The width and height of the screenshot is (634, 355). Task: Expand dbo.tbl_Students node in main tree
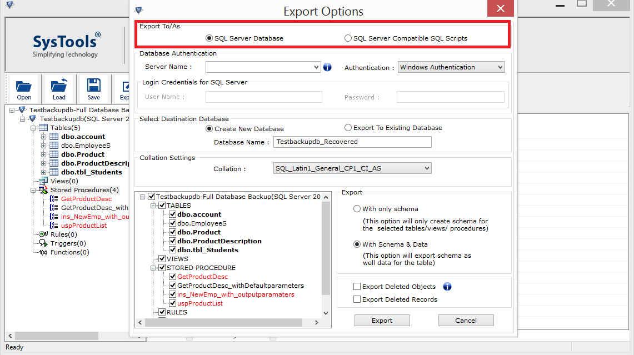click(x=43, y=172)
